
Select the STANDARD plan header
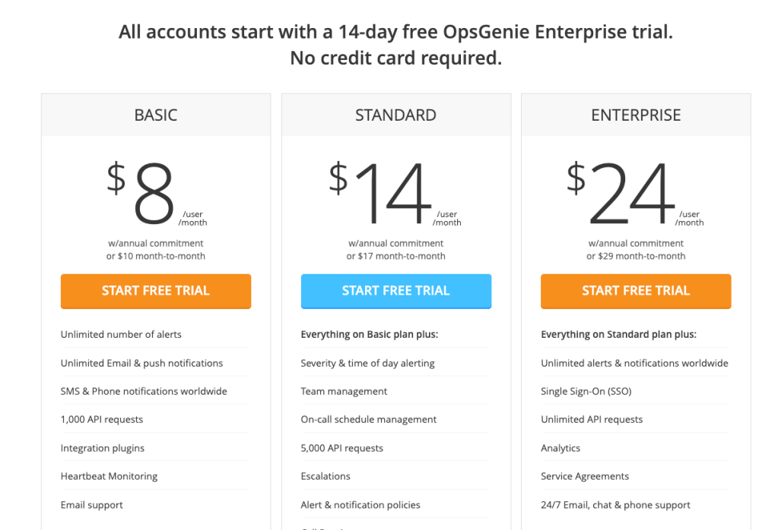click(x=395, y=115)
